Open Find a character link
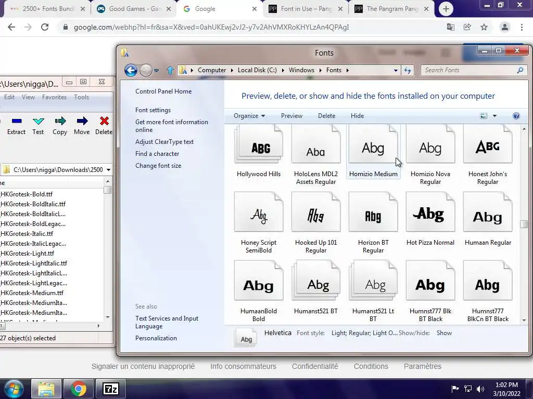Screen dimensions: 533x399 click(x=157, y=154)
